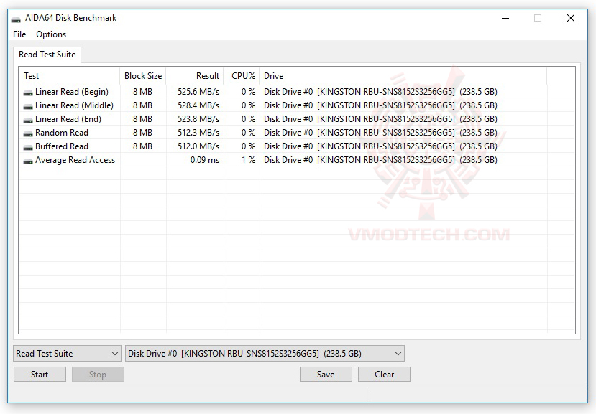
Task: Sort by the Result column header
Action: [195, 76]
